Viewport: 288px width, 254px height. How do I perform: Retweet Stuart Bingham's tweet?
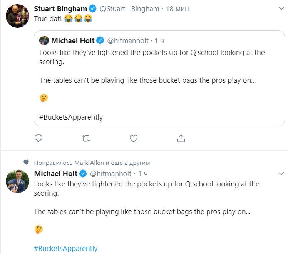coord(86,138)
